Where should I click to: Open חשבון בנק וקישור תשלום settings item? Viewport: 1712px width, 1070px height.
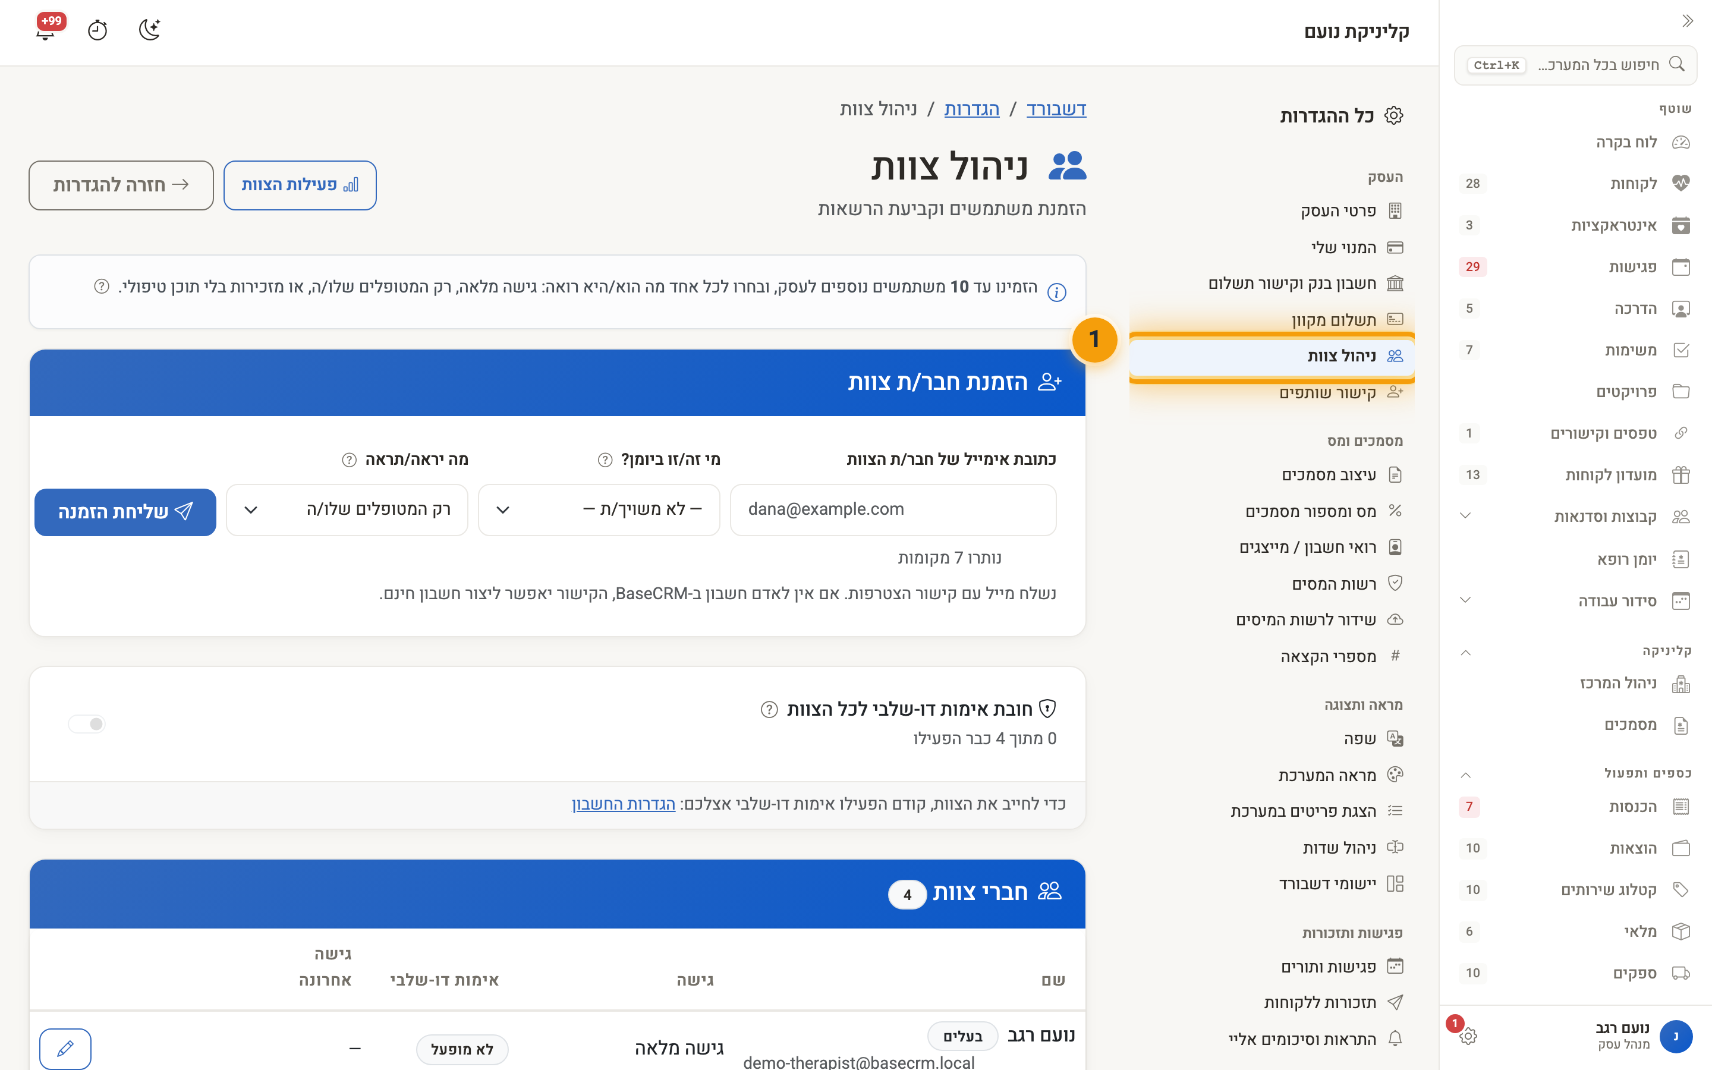[x=1272, y=284]
